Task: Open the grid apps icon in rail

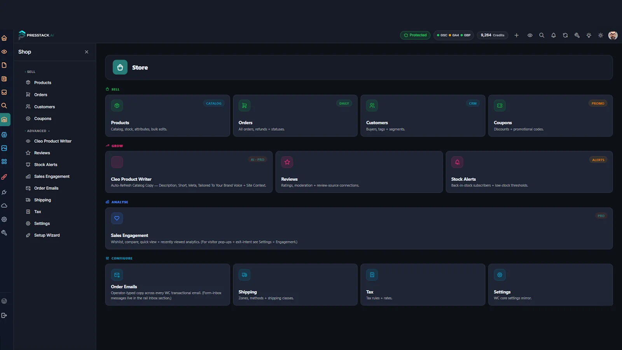Action: tap(4, 161)
